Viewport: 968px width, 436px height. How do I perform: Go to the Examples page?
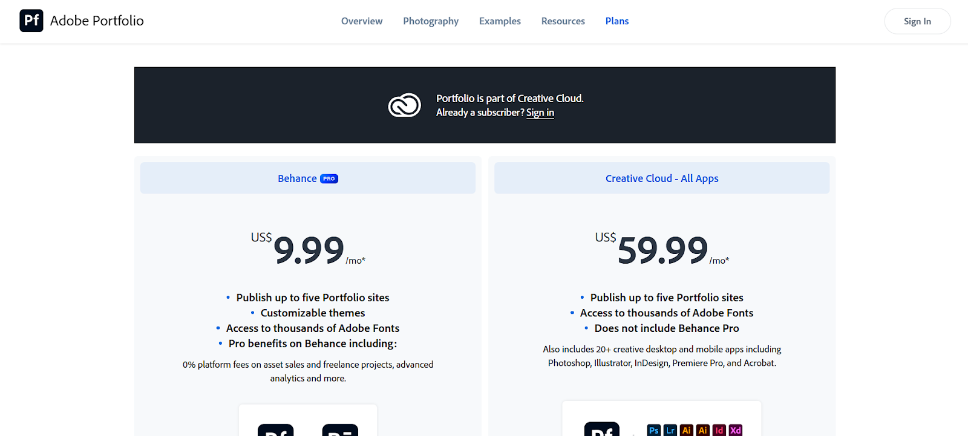tap(500, 21)
